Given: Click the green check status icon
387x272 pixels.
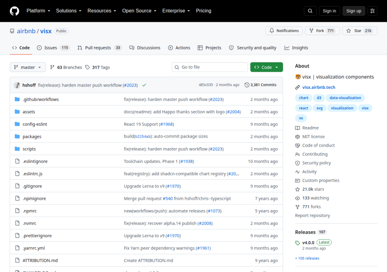Looking at the screenshot, I should [x=144, y=85].
